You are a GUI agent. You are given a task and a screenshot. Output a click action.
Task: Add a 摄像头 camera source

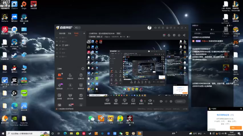(116, 102)
